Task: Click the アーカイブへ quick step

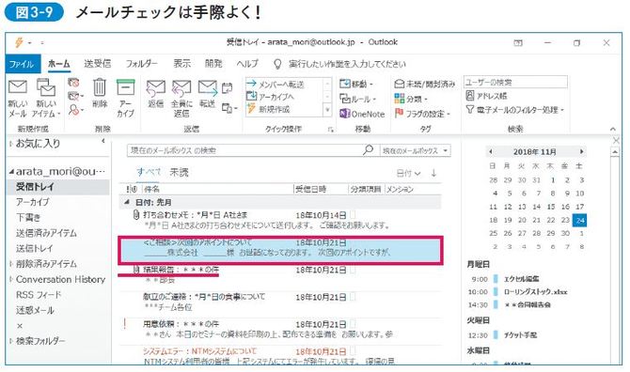Action: point(271,97)
